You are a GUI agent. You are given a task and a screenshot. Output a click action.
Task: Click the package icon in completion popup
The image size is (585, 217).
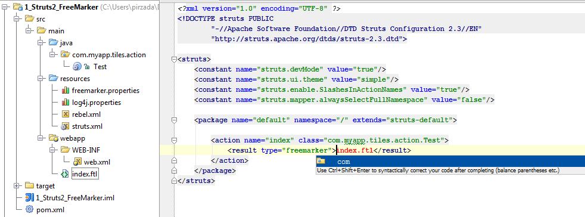pos(321,162)
